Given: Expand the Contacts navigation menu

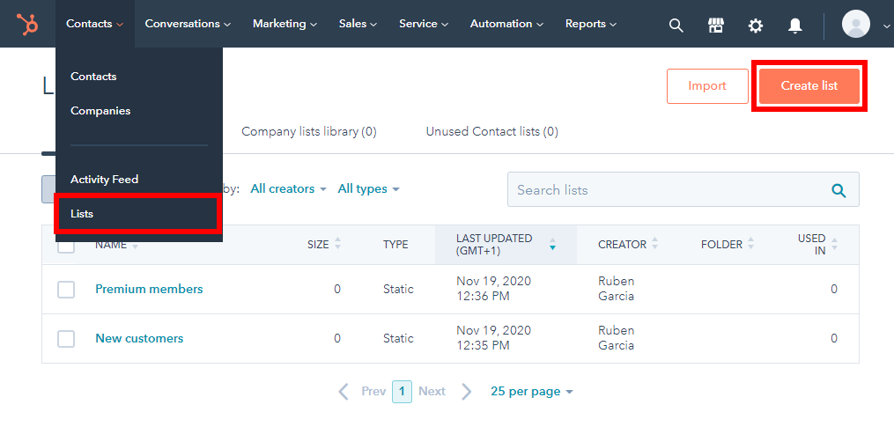Looking at the screenshot, I should pyautogui.click(x=95, y=24).
